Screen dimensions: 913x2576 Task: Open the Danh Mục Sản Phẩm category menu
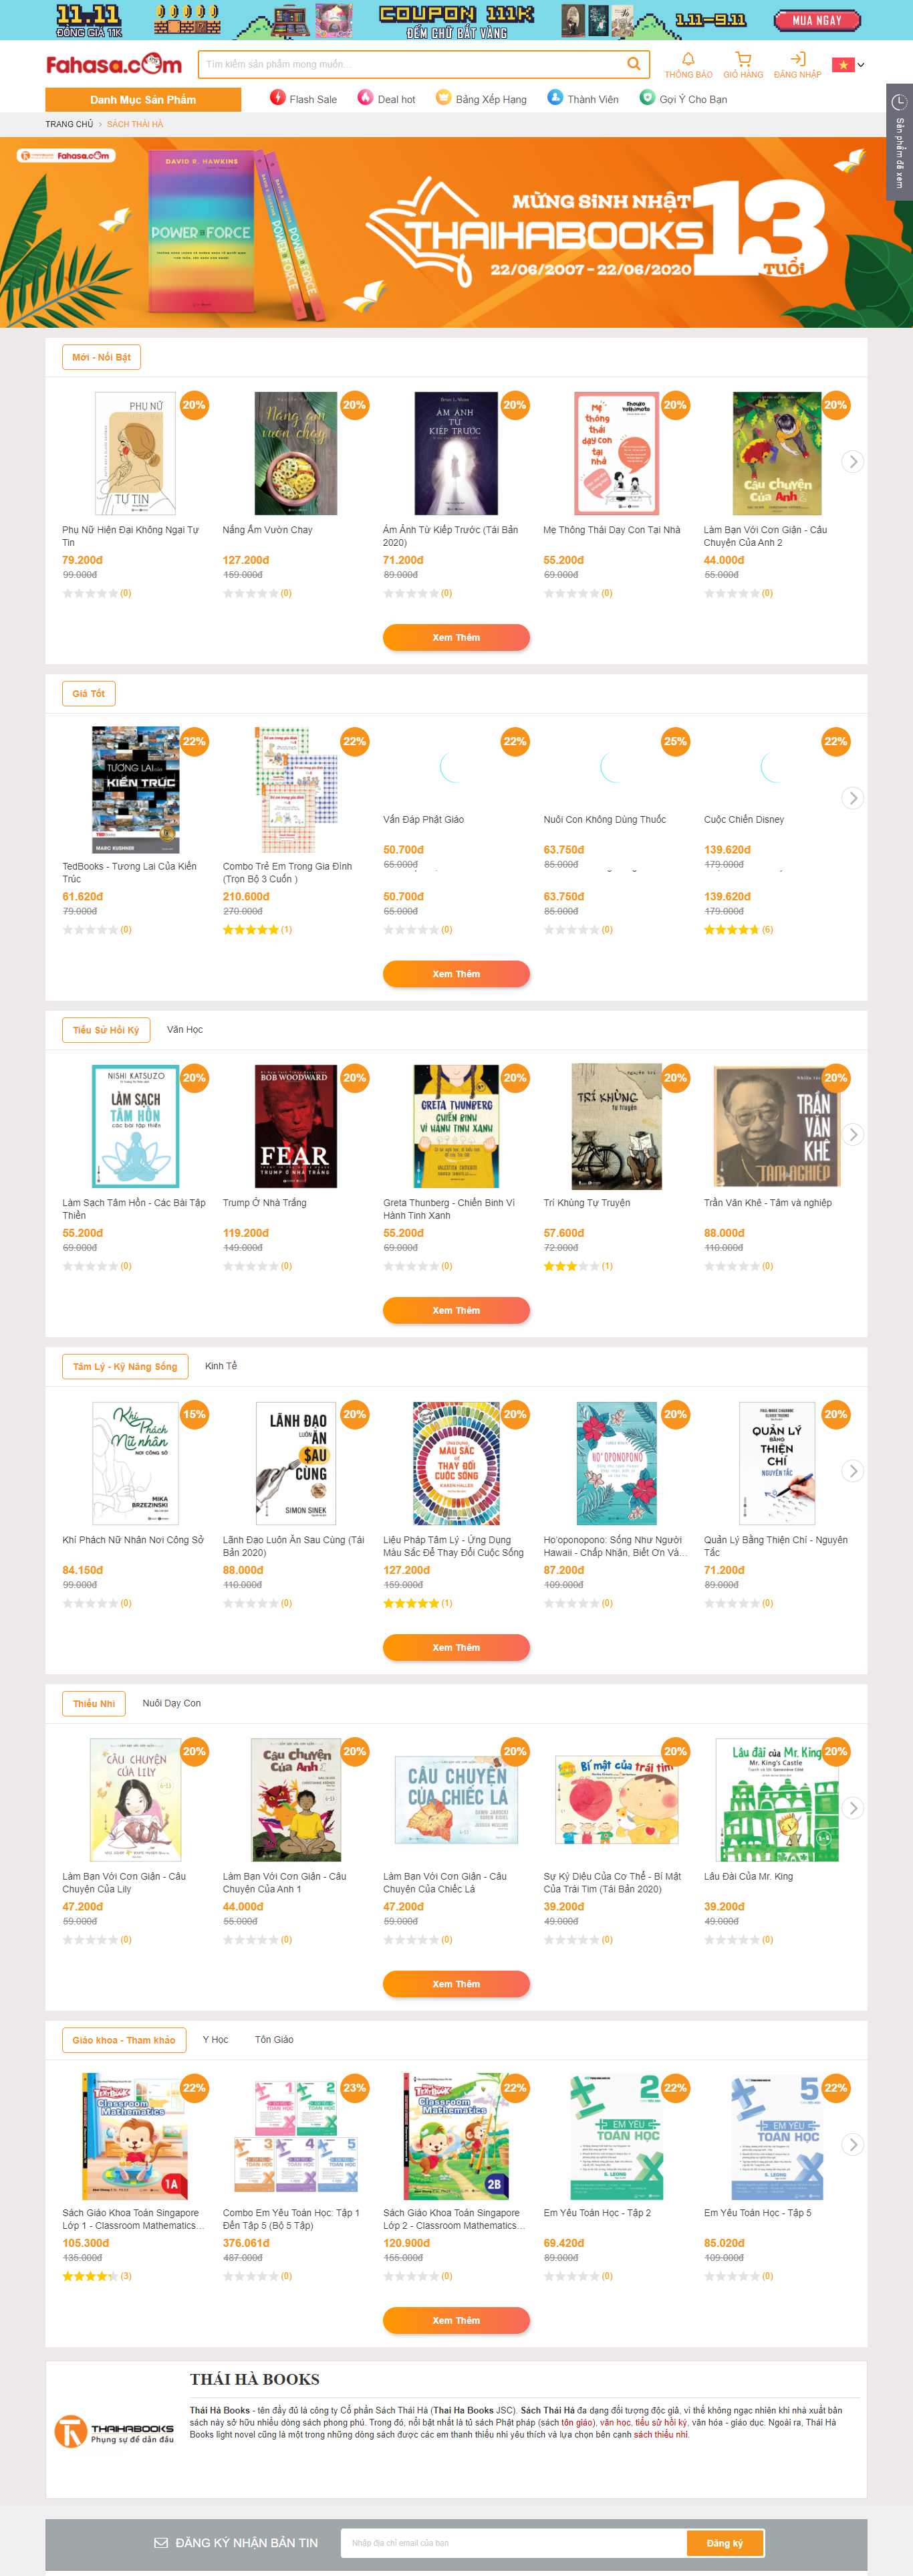point(143,100)
